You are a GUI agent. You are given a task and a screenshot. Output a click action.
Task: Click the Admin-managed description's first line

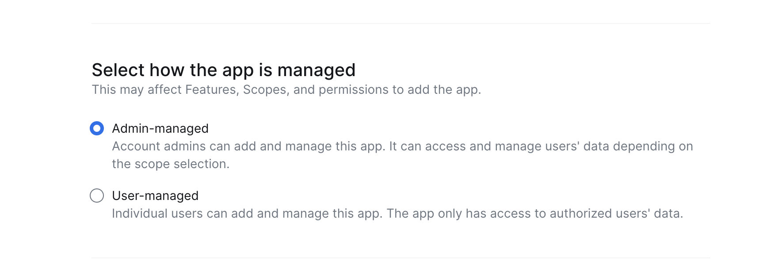pyautogui.click(x=402, y=146)
